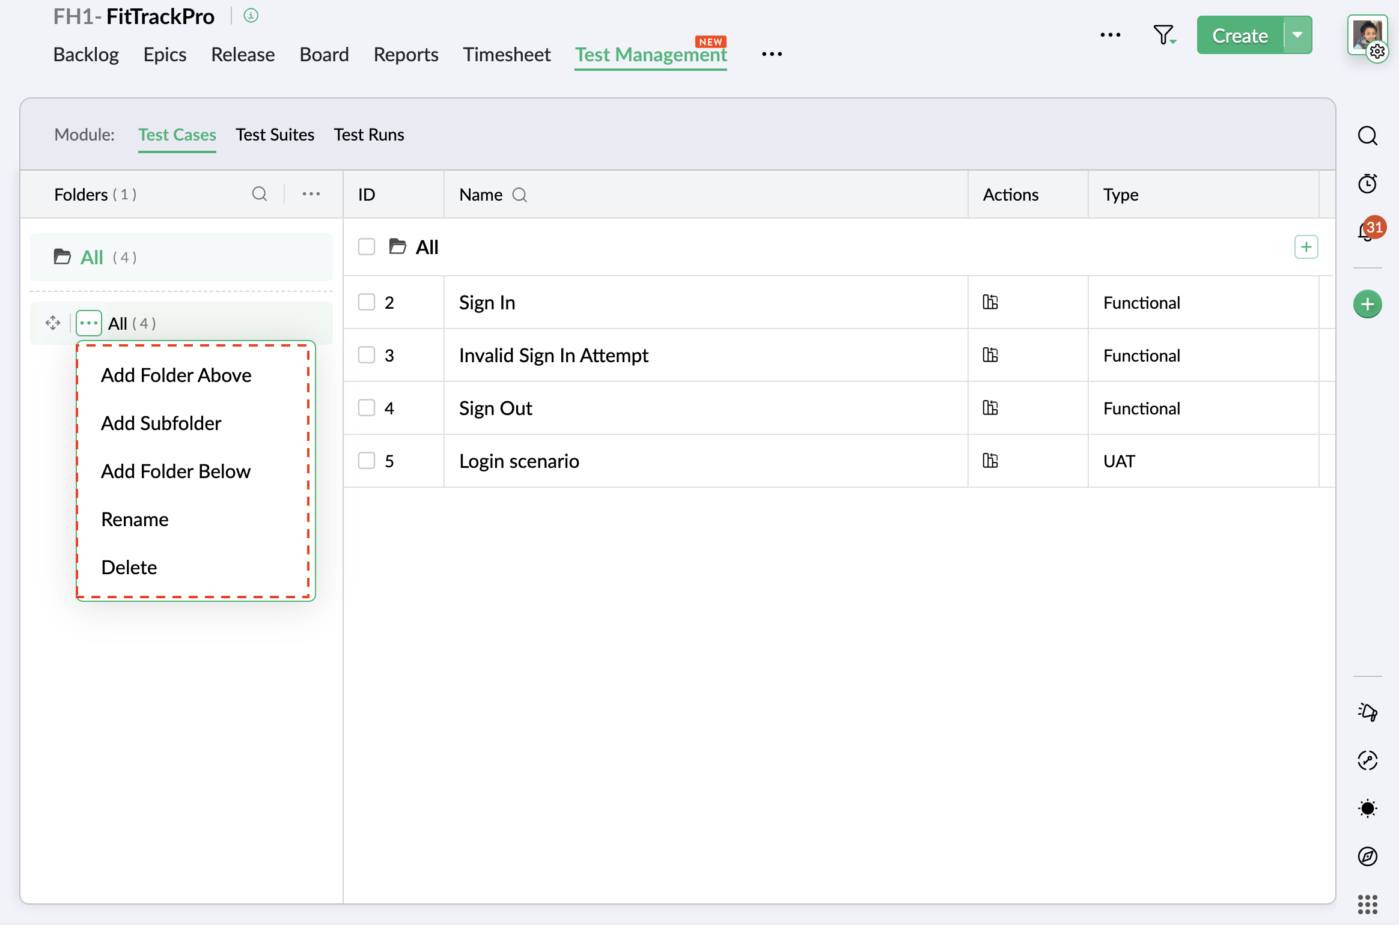Viewport: 1399px width, 925px height.
Task: Click green plus button in right sidebar
Action: pyautogui.click(x=1367, y=304)
